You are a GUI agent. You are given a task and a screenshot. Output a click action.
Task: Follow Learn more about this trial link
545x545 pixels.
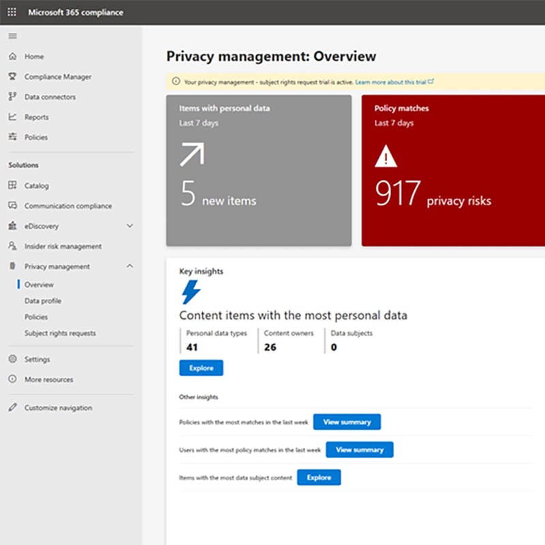pos(390,82)
